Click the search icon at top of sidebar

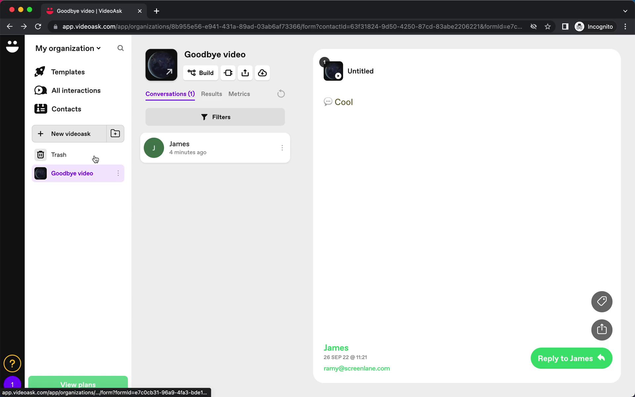coord(121,48)
